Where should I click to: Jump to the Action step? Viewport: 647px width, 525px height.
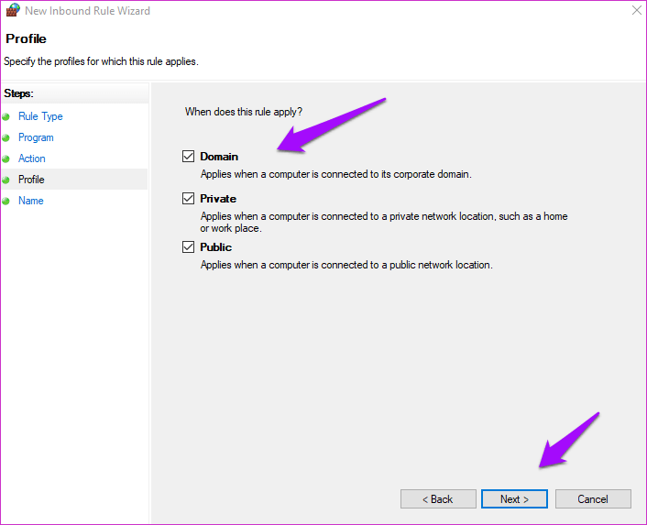32,159
